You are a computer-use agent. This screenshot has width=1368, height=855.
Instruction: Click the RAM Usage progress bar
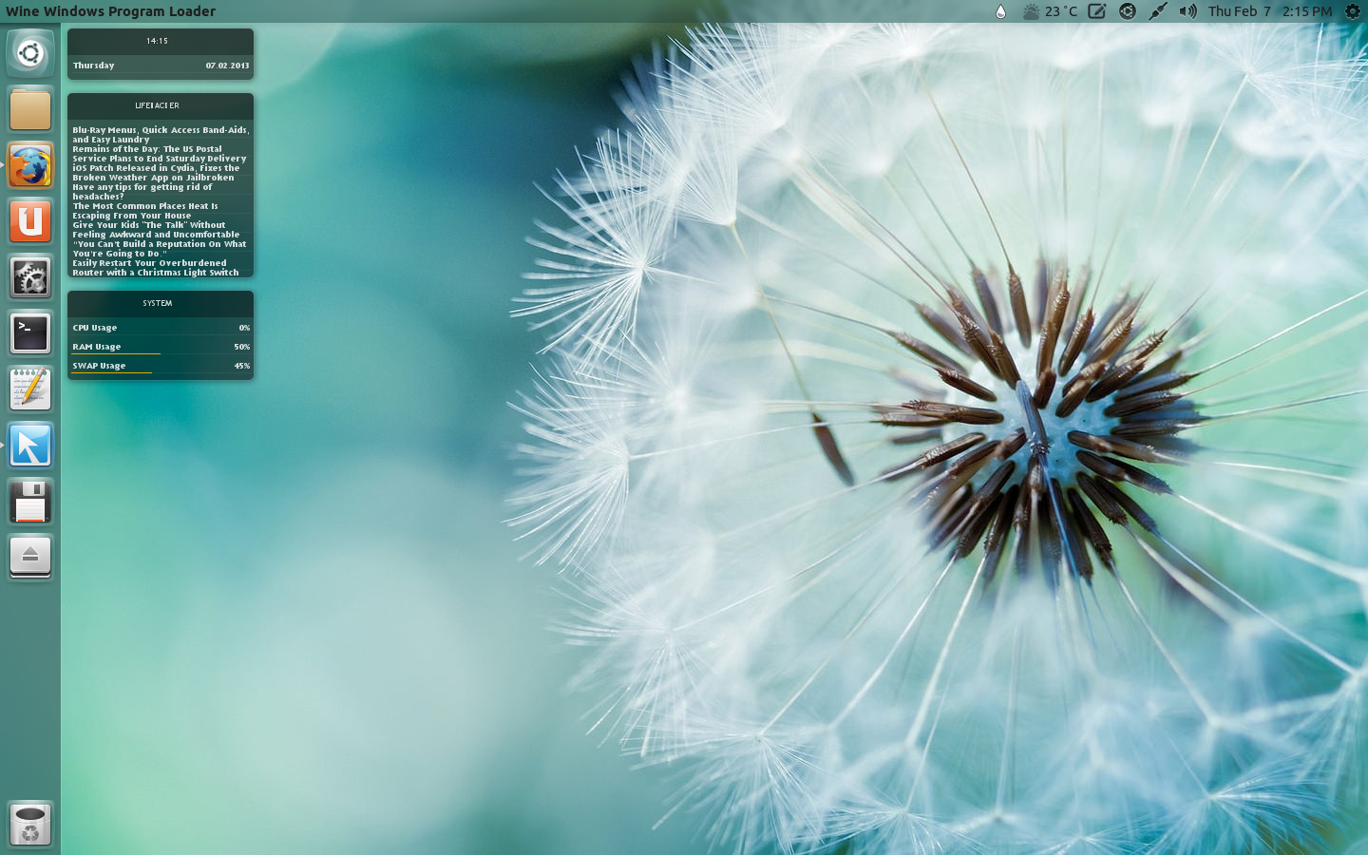pyautogui.click(x=116, y=353)
